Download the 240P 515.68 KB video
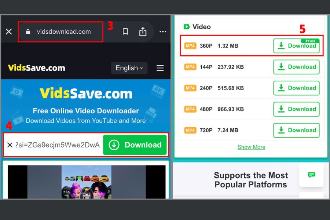The image size is (330, 220). point(296,88)
